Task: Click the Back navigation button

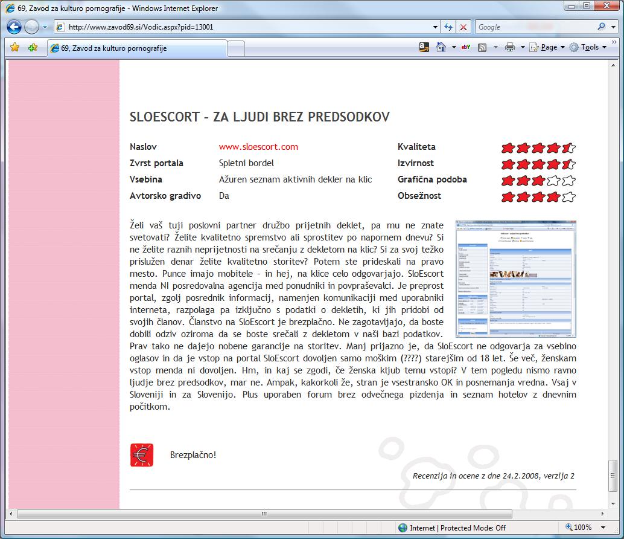Action: coord(14,27)
